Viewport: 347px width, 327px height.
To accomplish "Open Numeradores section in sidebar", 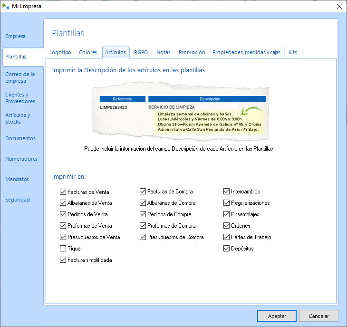I will tap(21, 159).
